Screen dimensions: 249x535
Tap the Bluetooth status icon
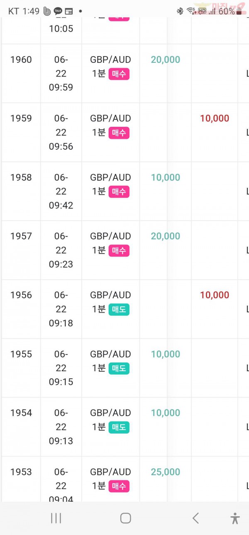click(x=180, y=11)
